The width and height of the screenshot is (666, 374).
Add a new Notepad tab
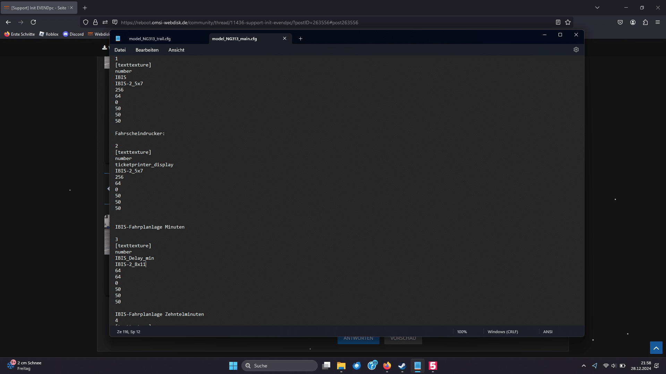tap(300, 39)
